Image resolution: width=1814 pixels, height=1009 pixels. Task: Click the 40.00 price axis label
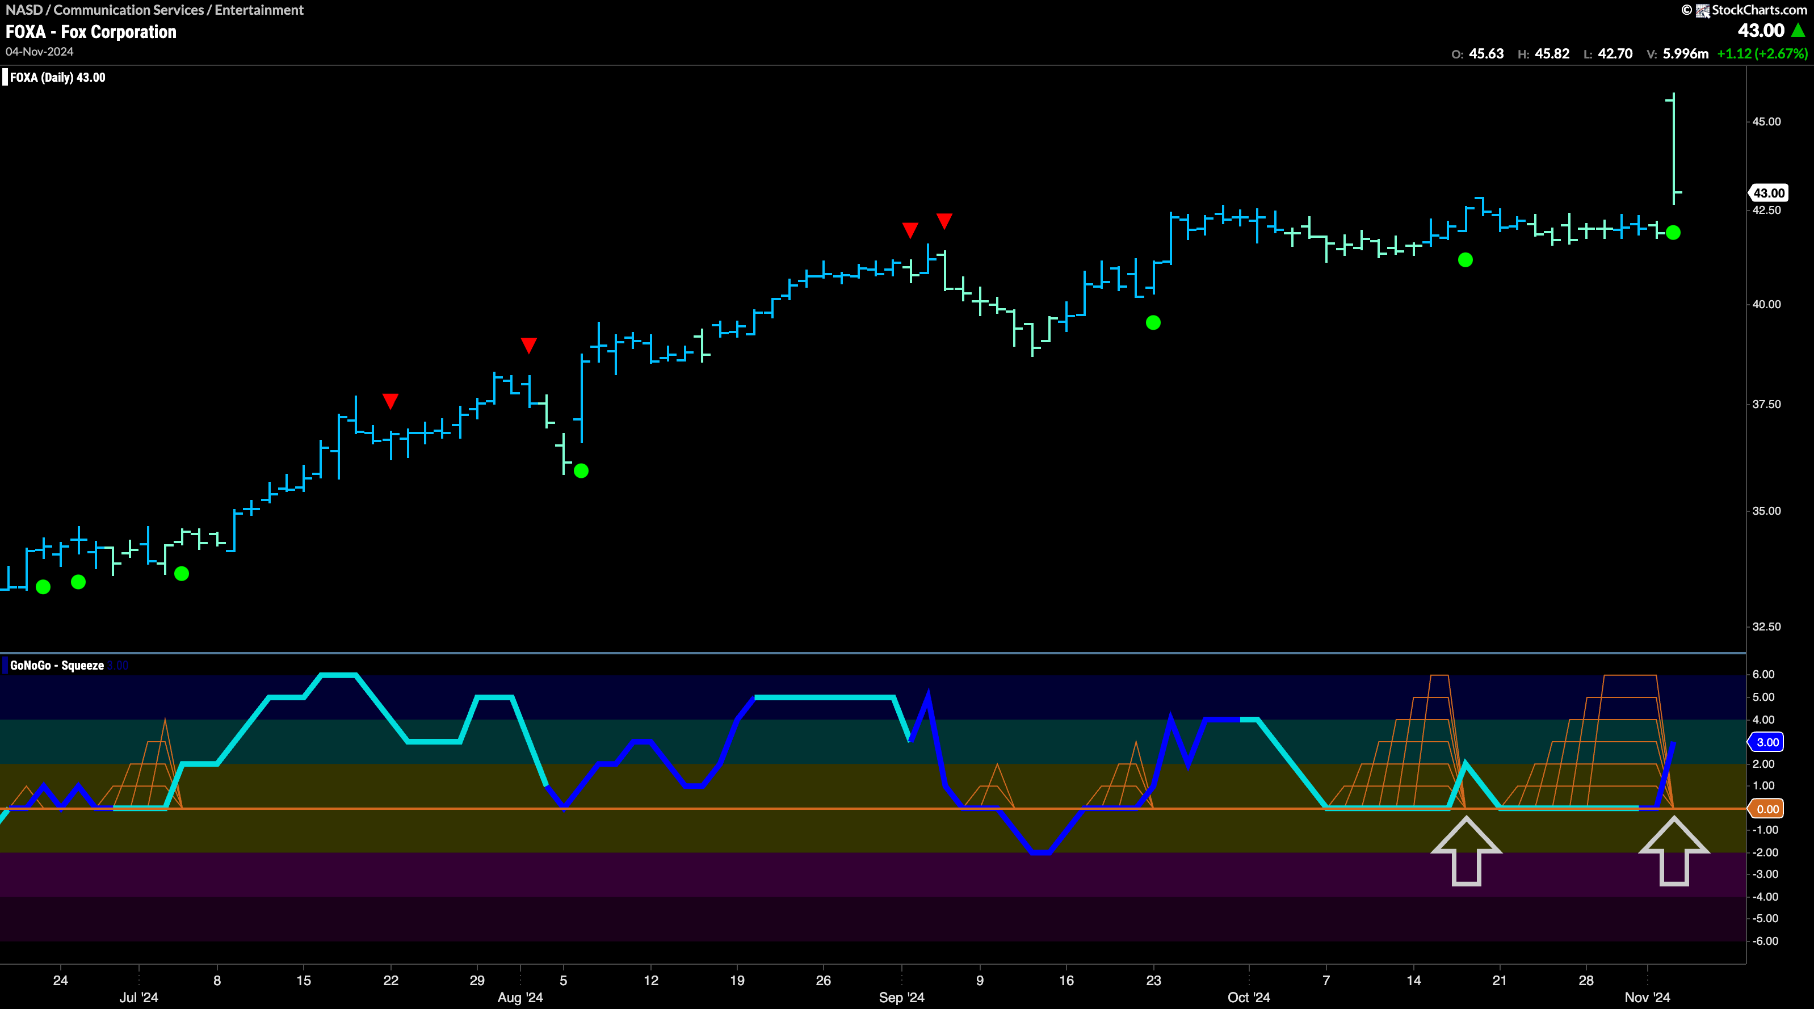point(1766,304)
